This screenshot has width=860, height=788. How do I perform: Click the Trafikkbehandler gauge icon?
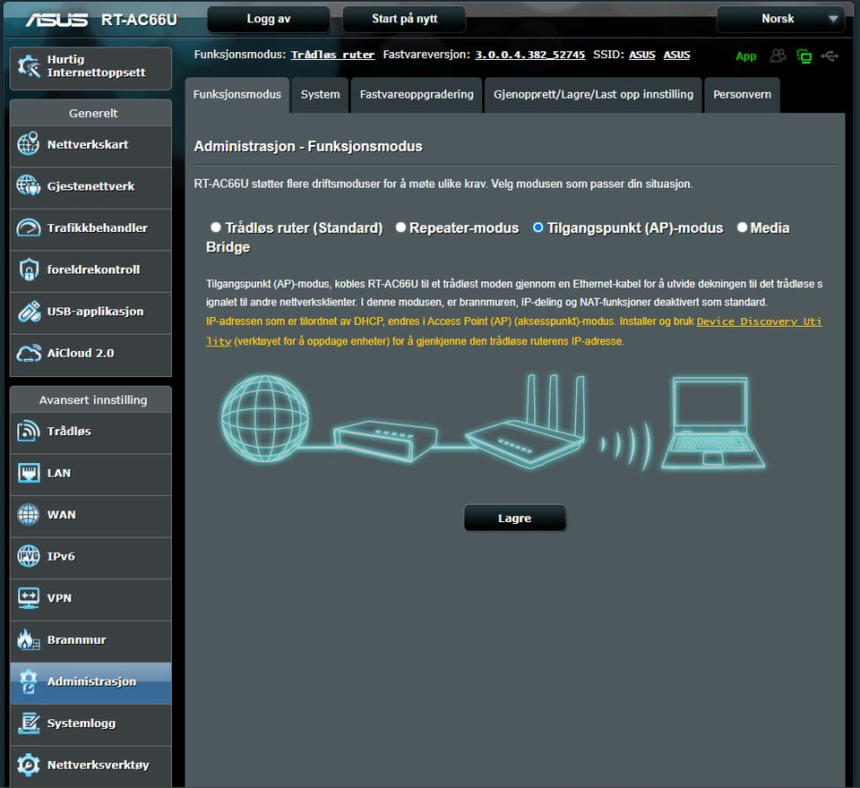(29, 227)
